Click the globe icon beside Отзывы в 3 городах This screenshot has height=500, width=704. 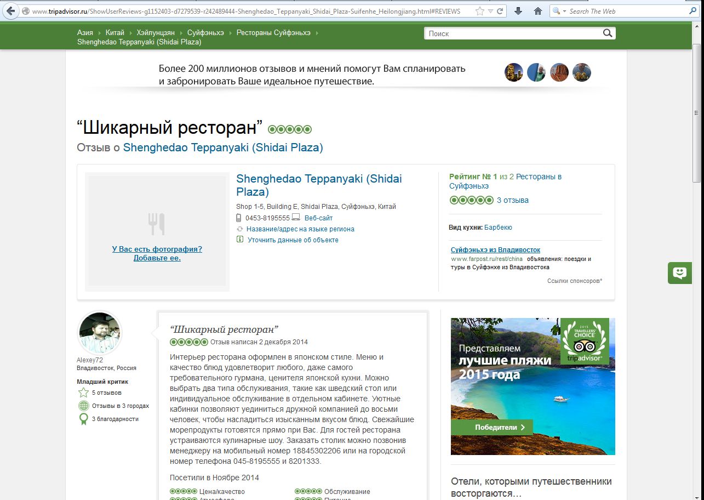click(83, 406)
